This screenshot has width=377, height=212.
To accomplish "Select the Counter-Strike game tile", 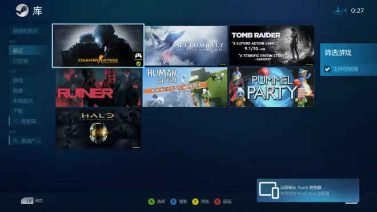I will point(98,46).
